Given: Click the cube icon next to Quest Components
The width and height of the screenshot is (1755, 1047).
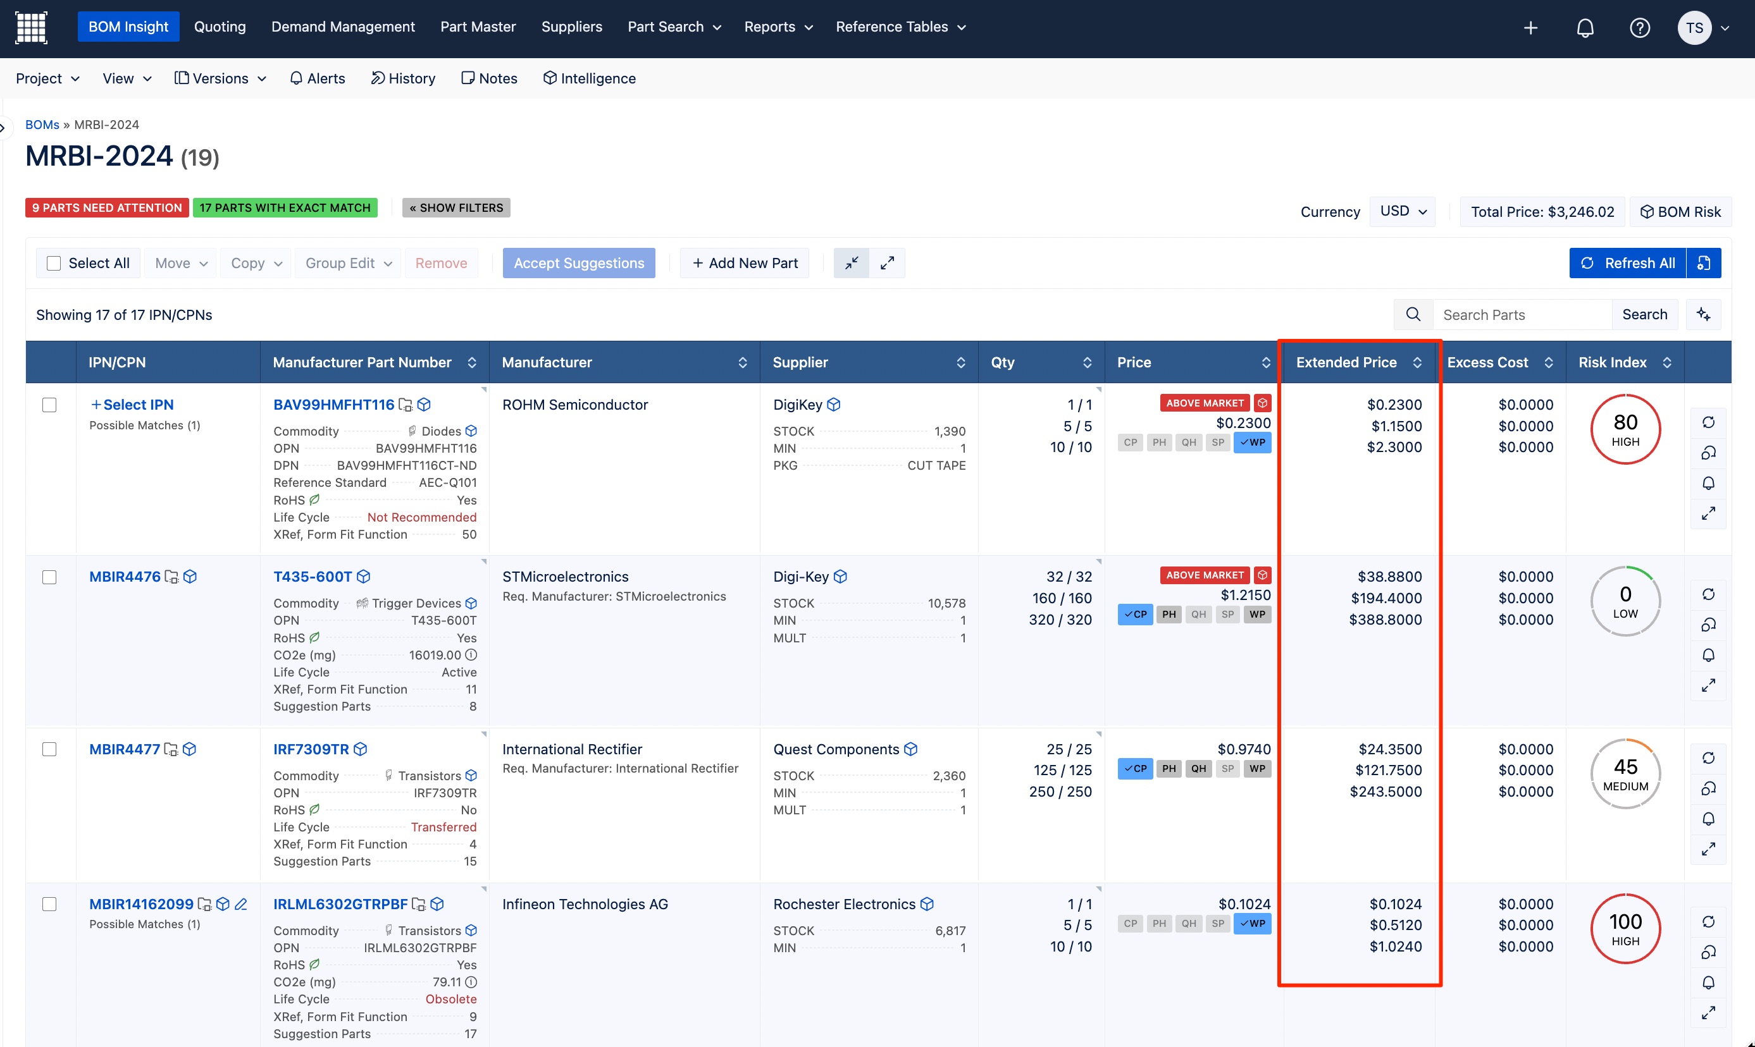Looking at the screenshot, I should [910, 749].
